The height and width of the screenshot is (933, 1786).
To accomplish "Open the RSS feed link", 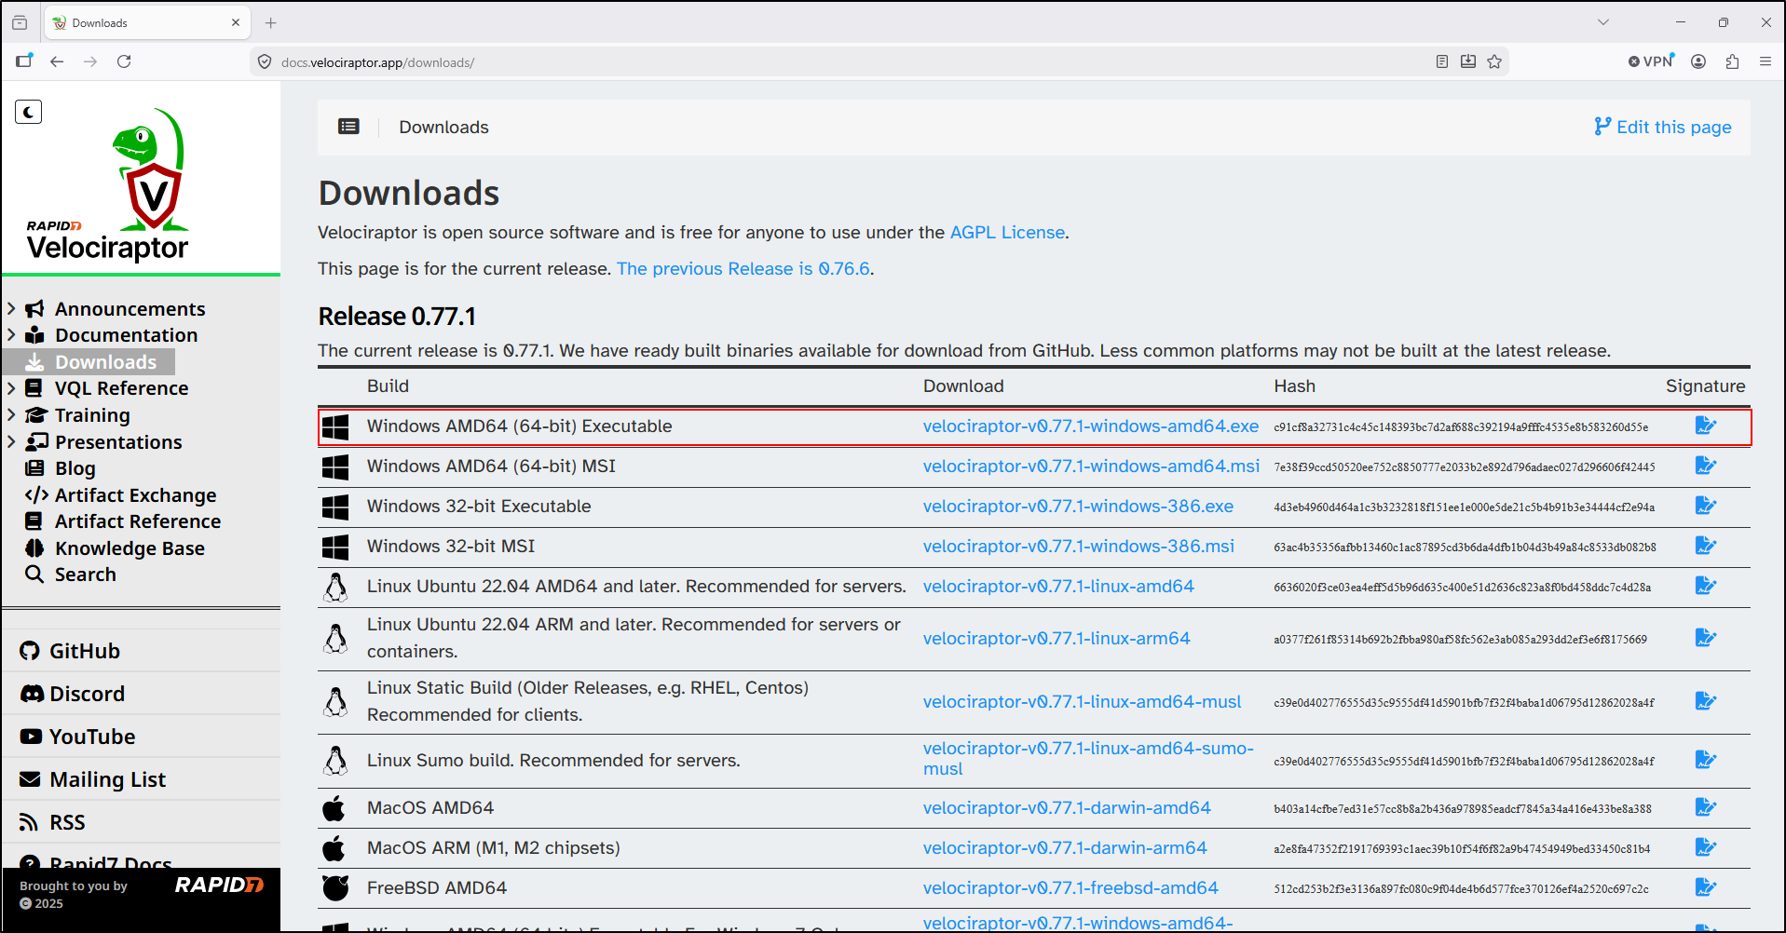I will (67, 822).
